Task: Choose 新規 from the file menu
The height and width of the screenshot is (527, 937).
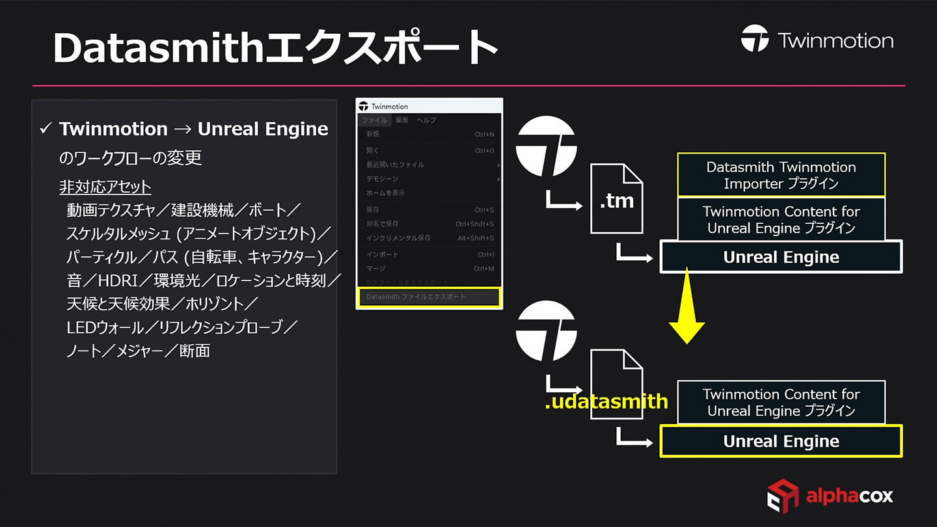Action: pyautogui.click(x=429, y=134)
